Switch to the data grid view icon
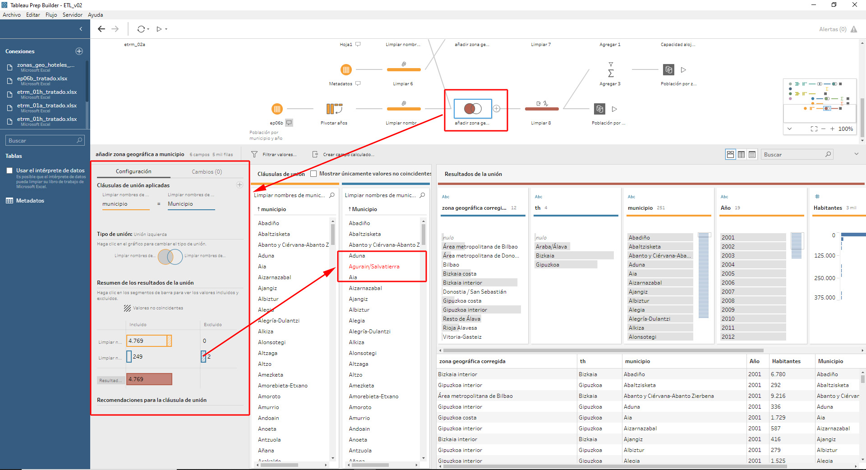This screenshot has width=866, height=470. [741, 155]
